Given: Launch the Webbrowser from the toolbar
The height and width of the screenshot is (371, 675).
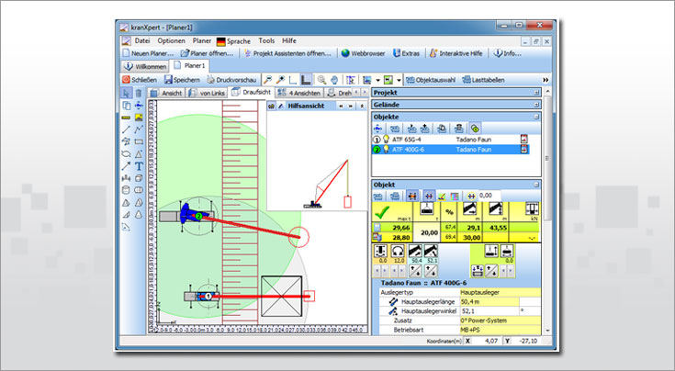Looking at the screenshot, I should (364, 53).
